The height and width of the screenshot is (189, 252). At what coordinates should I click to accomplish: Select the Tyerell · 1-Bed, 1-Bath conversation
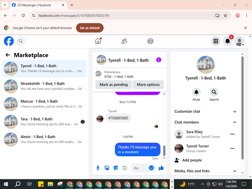44,69
